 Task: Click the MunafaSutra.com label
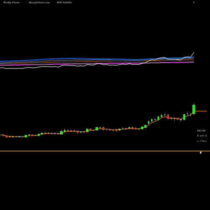click(x=39, y=3)
